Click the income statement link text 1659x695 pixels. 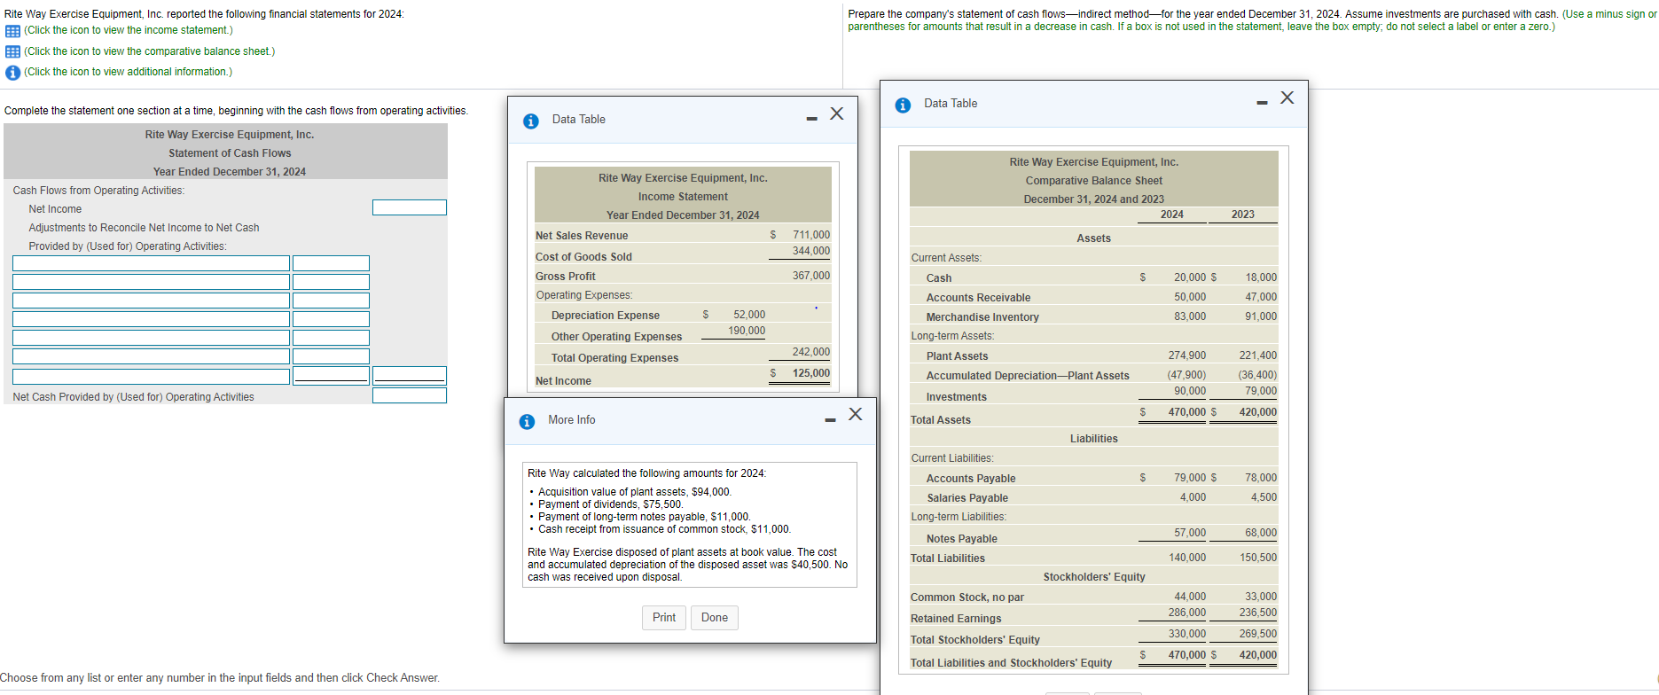tap(129, 30)
